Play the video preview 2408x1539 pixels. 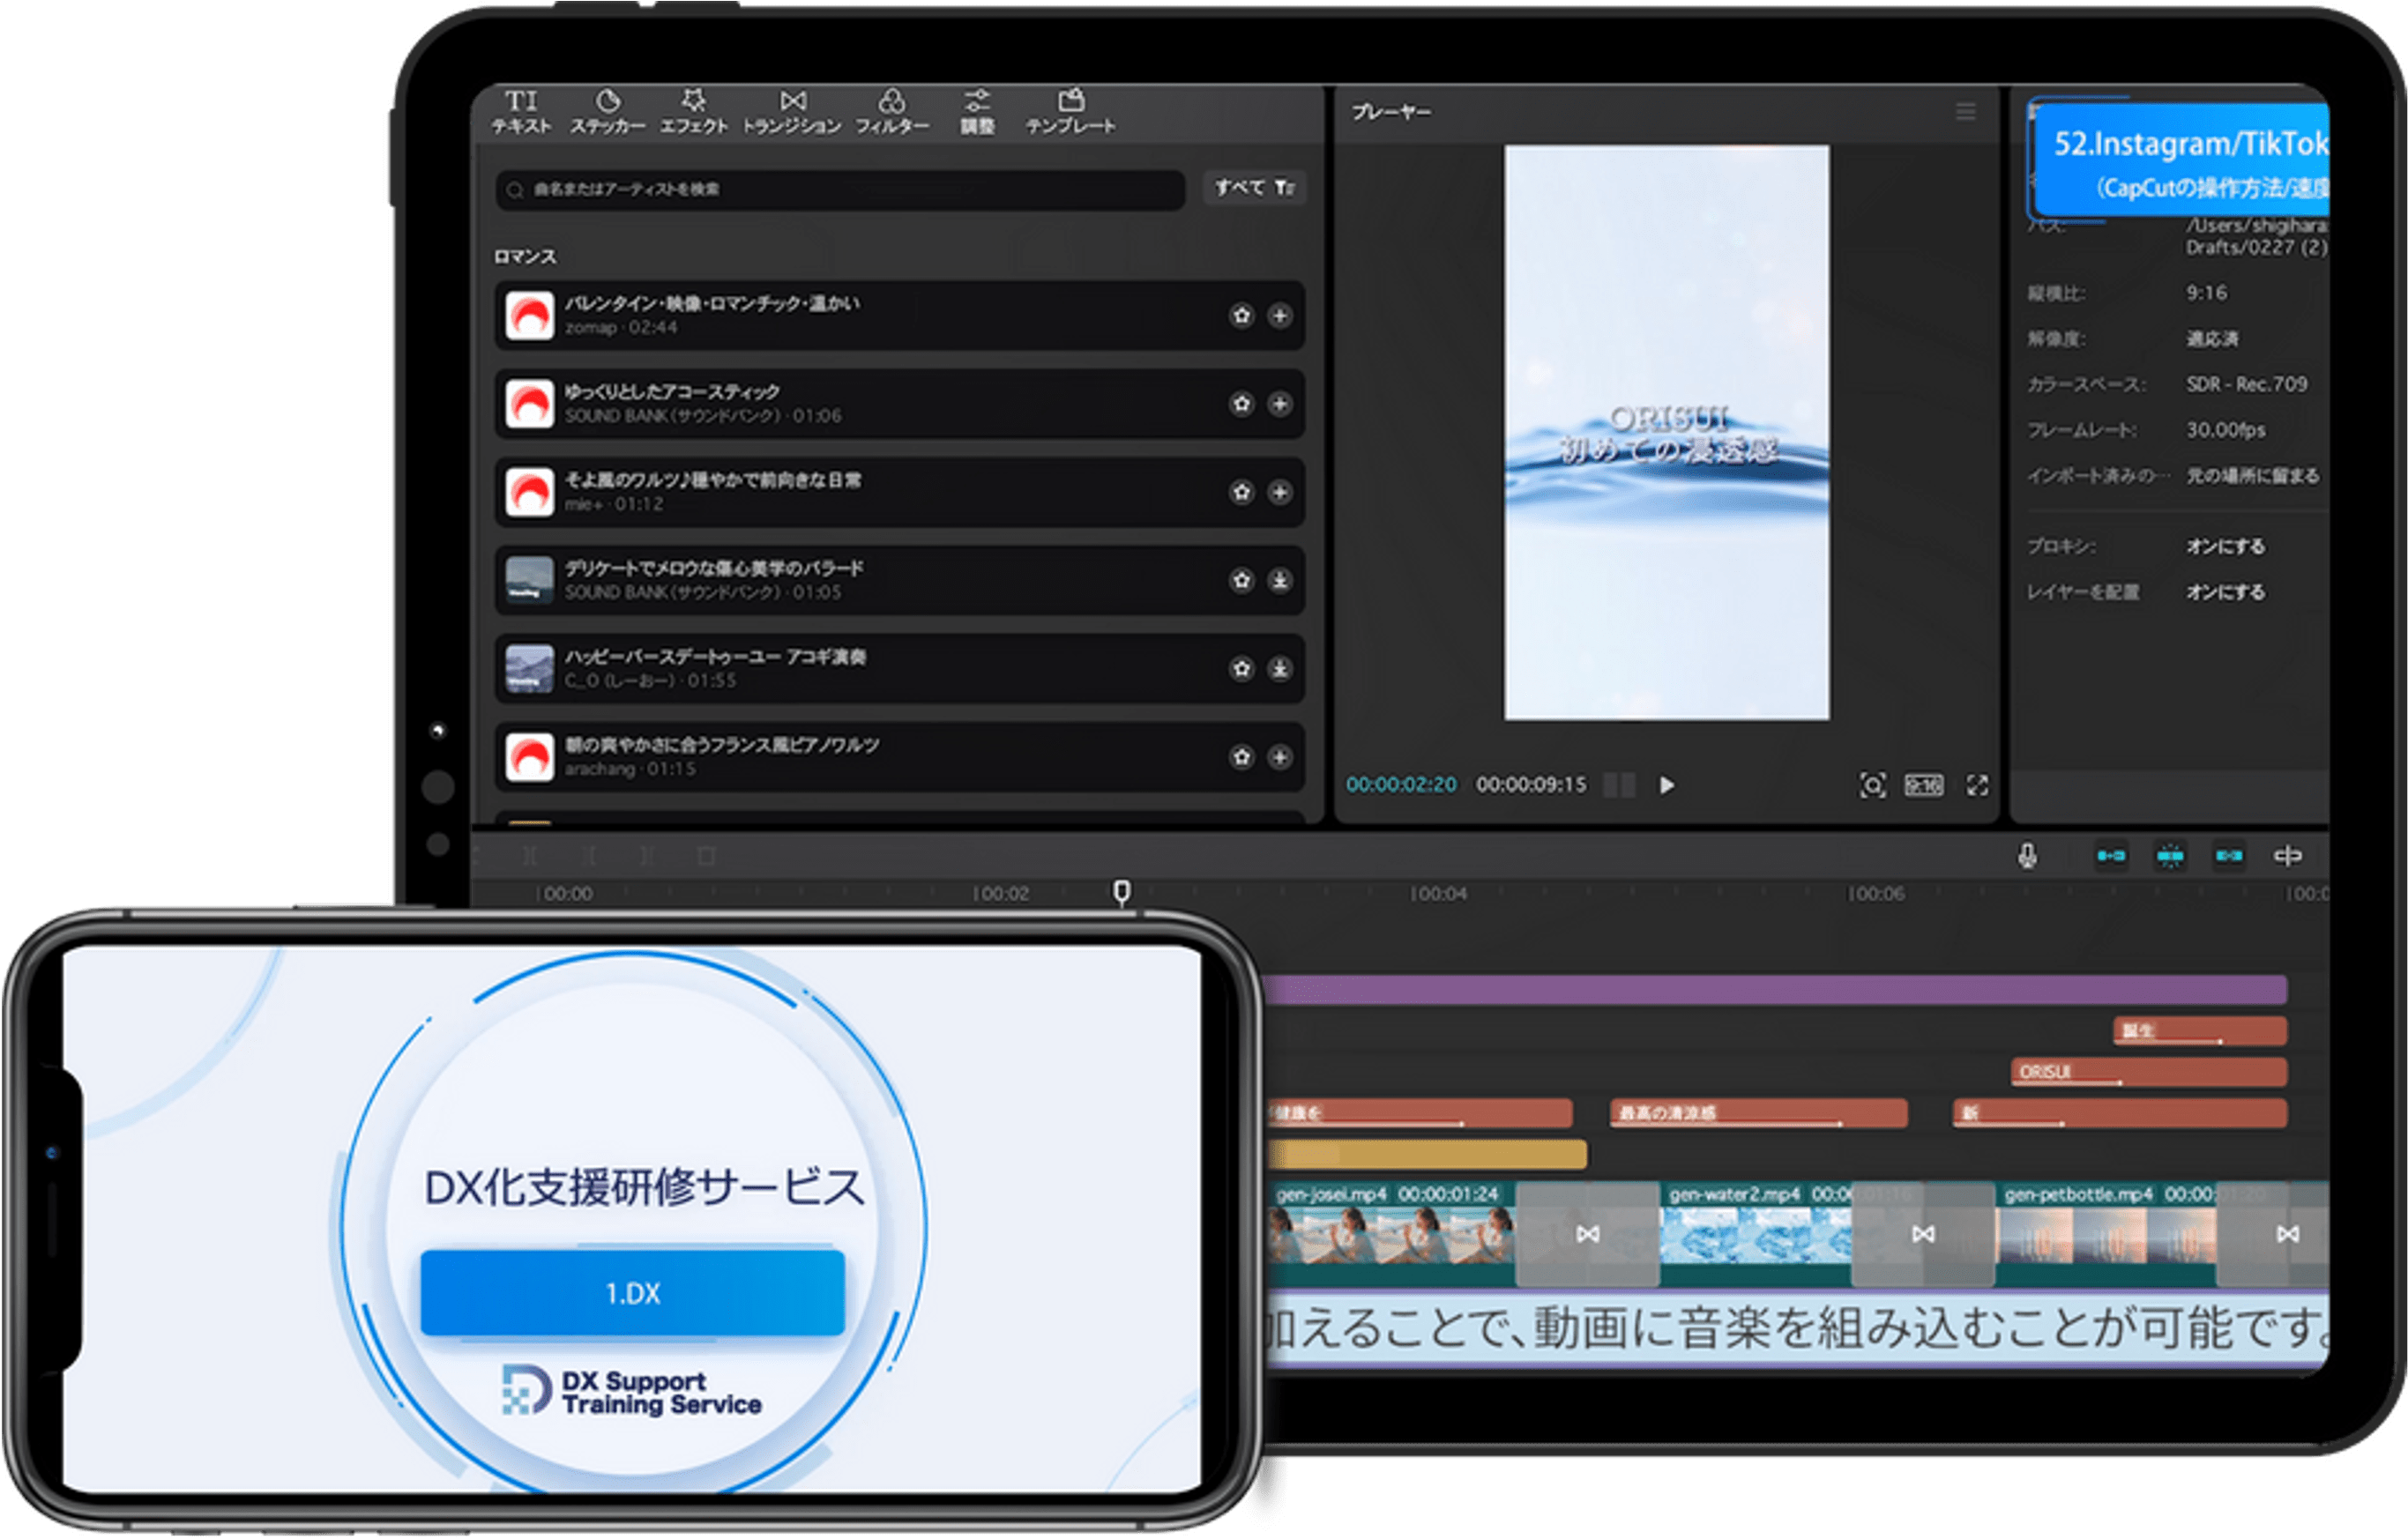pyautogui.click(x=1667, y=786)
